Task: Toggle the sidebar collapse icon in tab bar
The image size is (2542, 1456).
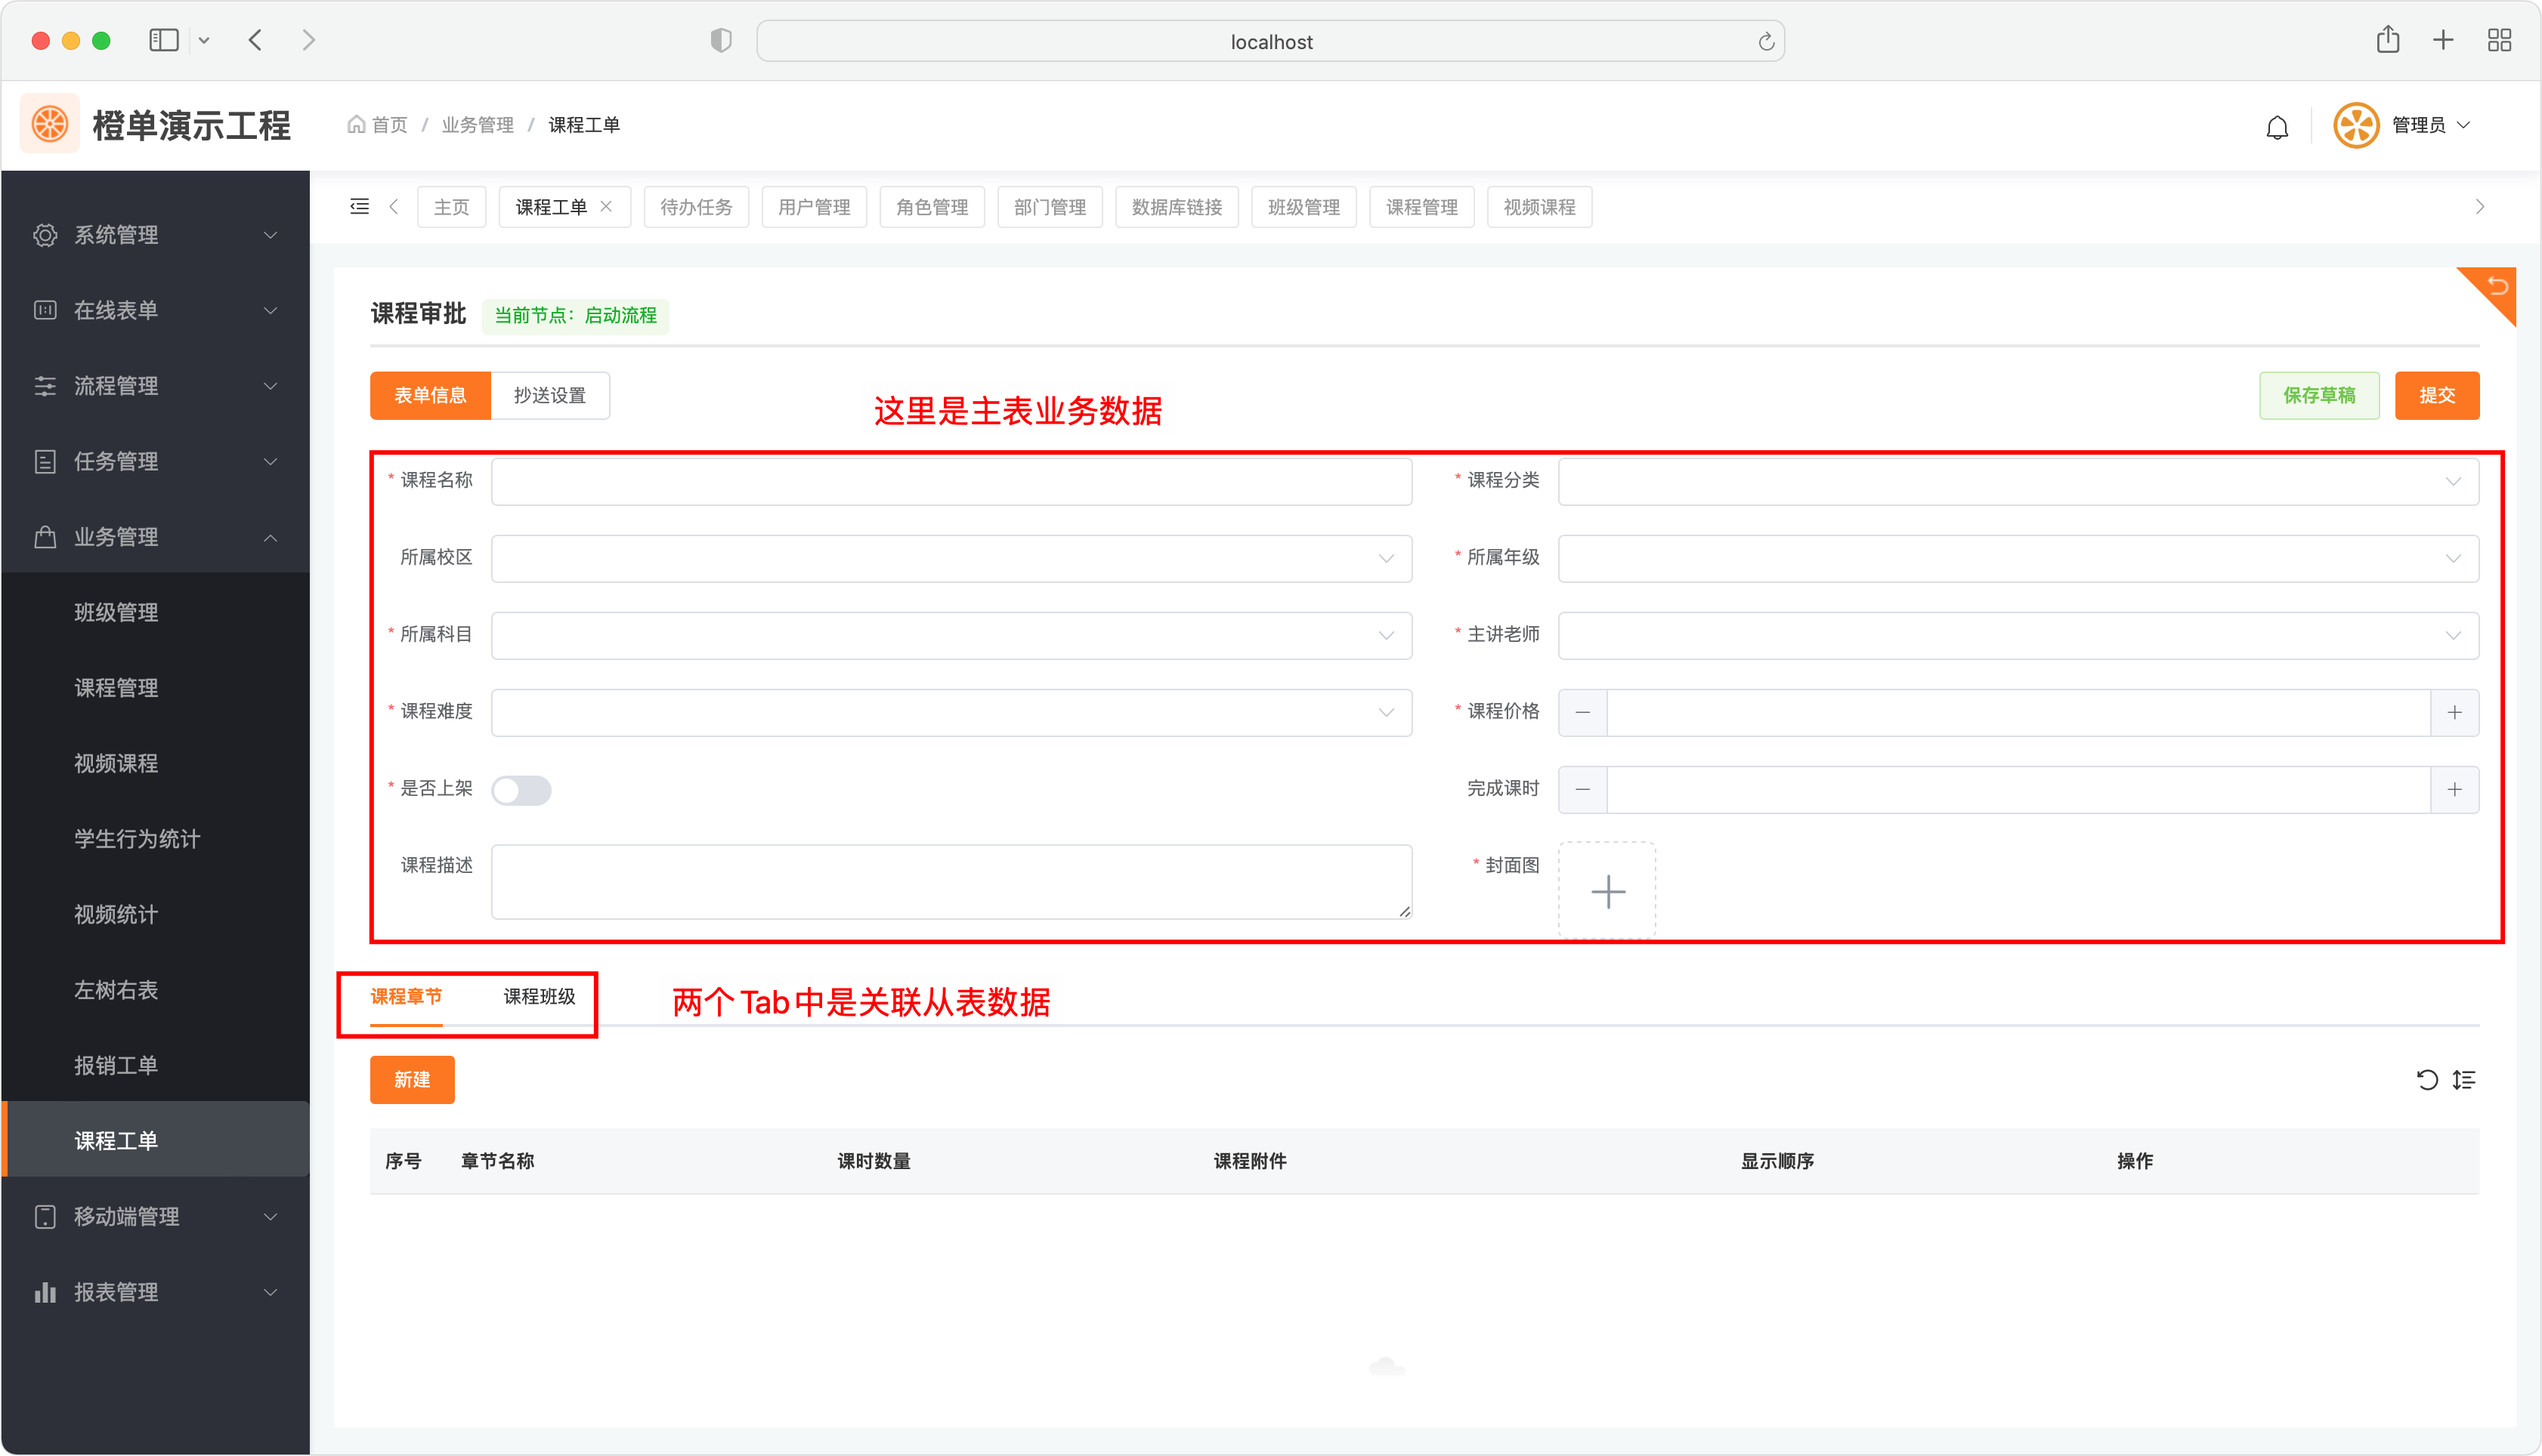Action: pyautogui.click(x=359, y=207)
